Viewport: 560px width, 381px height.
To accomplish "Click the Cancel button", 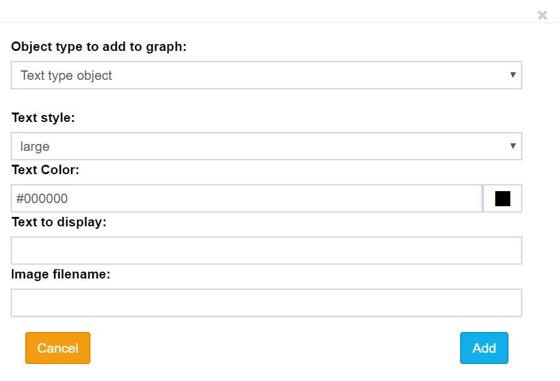I will 57,348.
